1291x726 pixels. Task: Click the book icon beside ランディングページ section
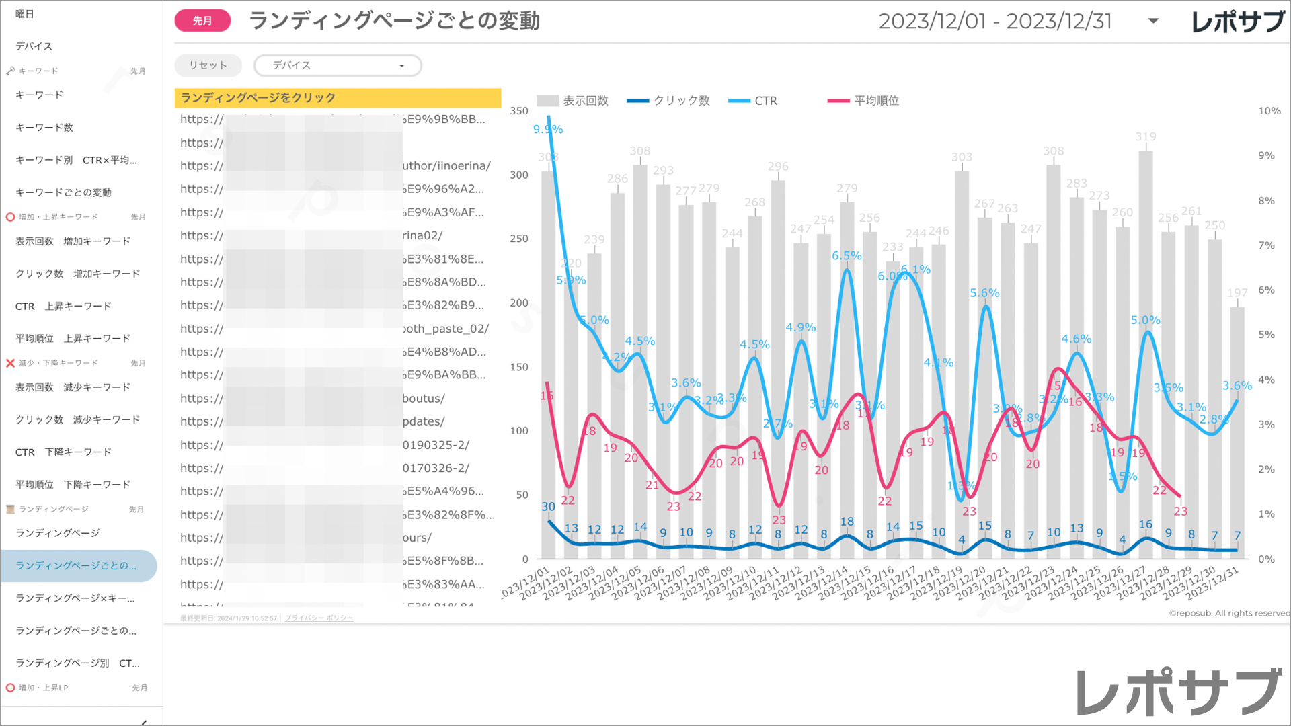click(x=10, y=509)
